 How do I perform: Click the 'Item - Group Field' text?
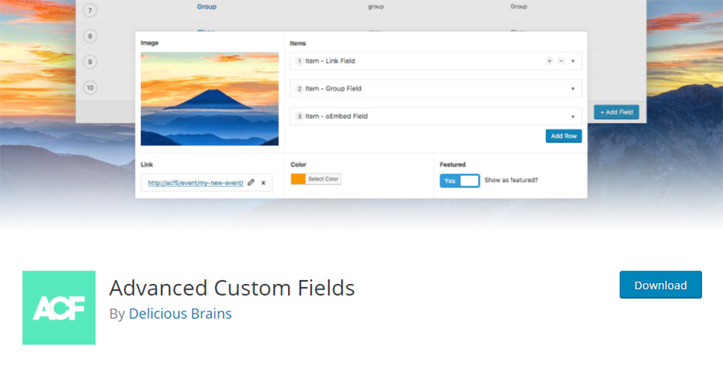[x=334, y=89]
